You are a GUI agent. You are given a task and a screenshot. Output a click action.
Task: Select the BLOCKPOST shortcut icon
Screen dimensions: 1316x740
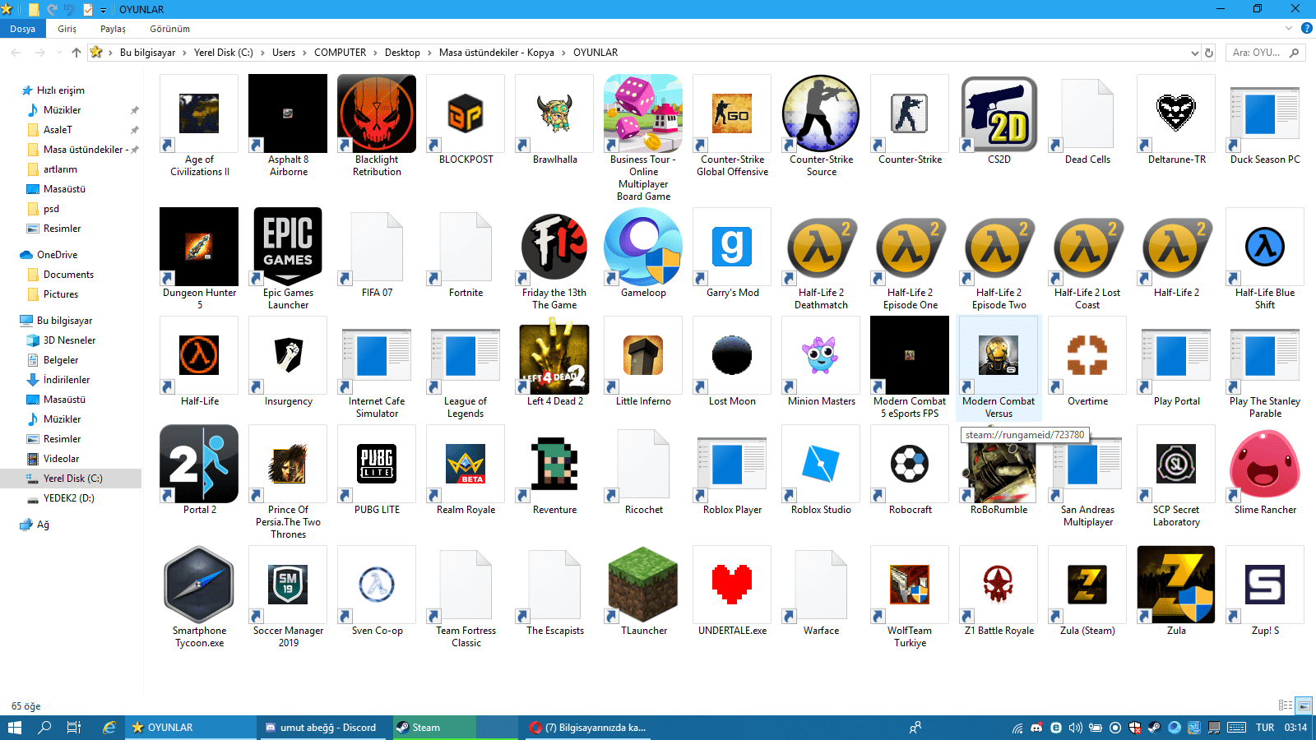pyautogui.click(x=466, y=113)
